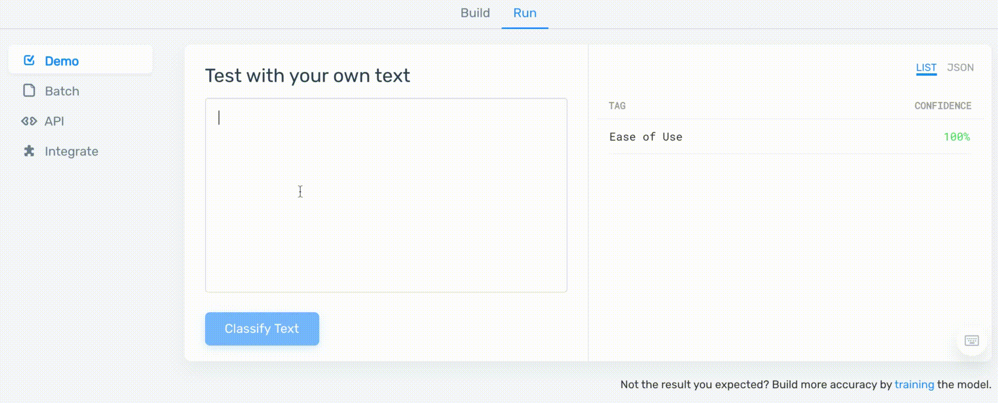Open the Demo section label
Screen dimensions: 998x403
tap(62, 61)
